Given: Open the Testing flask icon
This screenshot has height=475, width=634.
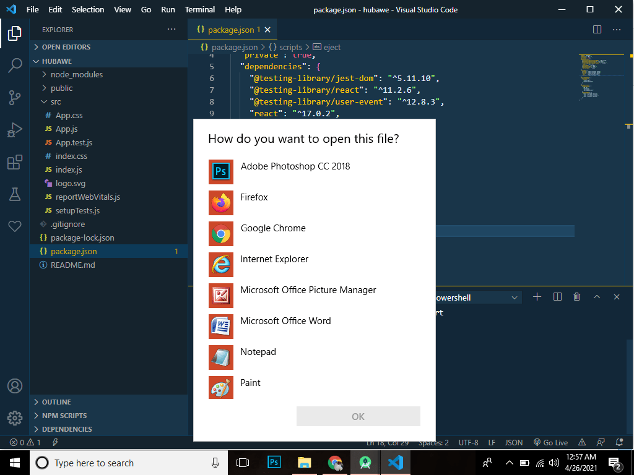Looking at the screenshot, I should [x=15, y=194].
